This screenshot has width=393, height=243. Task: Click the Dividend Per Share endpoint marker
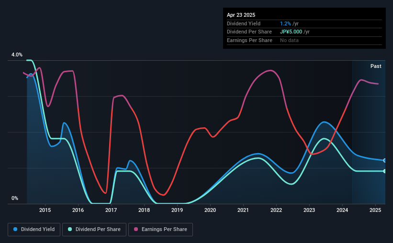click(x=384, y=171)
